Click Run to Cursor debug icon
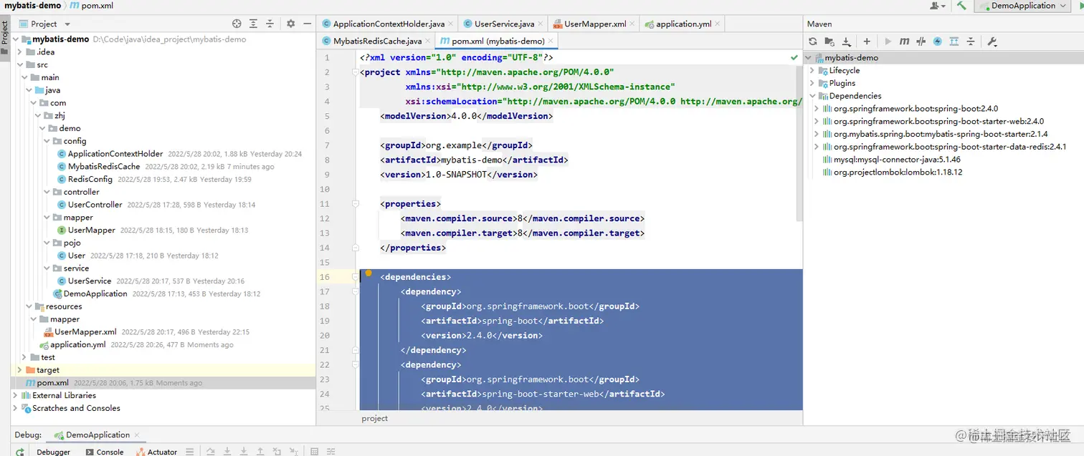1084x456 pixels. click(x=294, y=452)
